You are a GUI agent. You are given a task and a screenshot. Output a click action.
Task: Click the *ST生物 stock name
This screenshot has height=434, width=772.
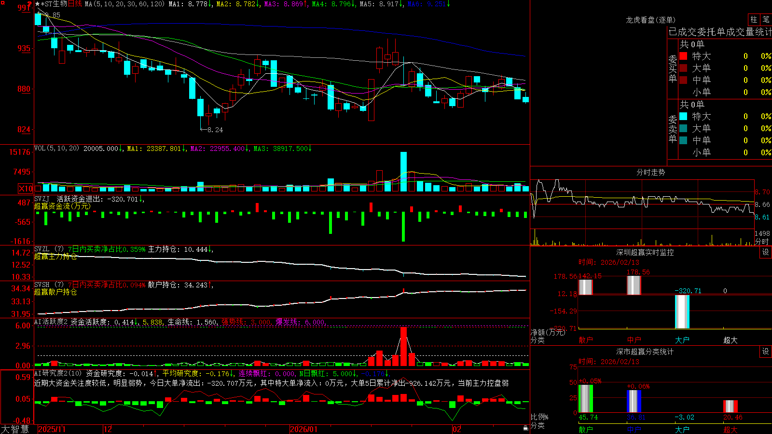[54, 4]
